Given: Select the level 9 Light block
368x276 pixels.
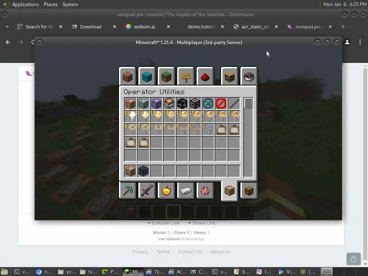Looking at the screenshot, I should point(208,116).
